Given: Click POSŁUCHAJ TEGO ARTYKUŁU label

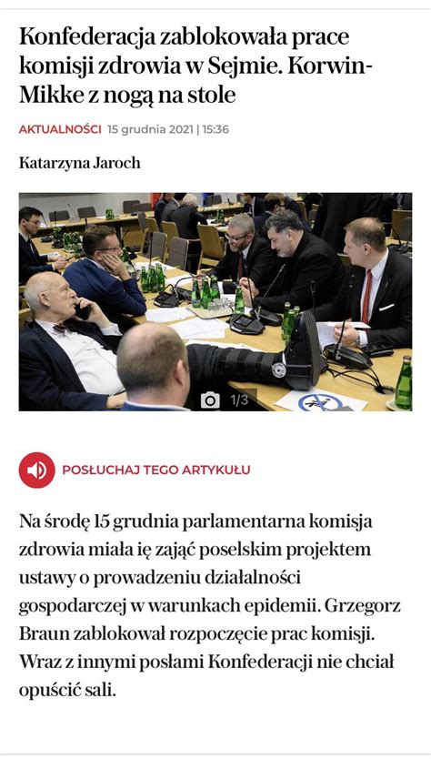Looking at the screenshot, I should pyautogui.click(x=156, y=470).
